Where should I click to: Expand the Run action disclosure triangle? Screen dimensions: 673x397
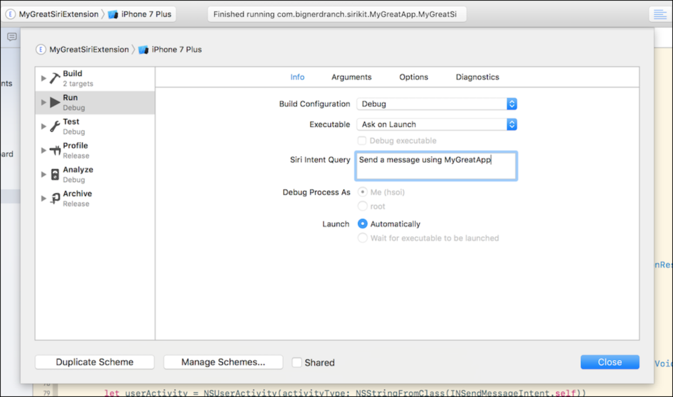pyautogui.click(x=43, y=102)
